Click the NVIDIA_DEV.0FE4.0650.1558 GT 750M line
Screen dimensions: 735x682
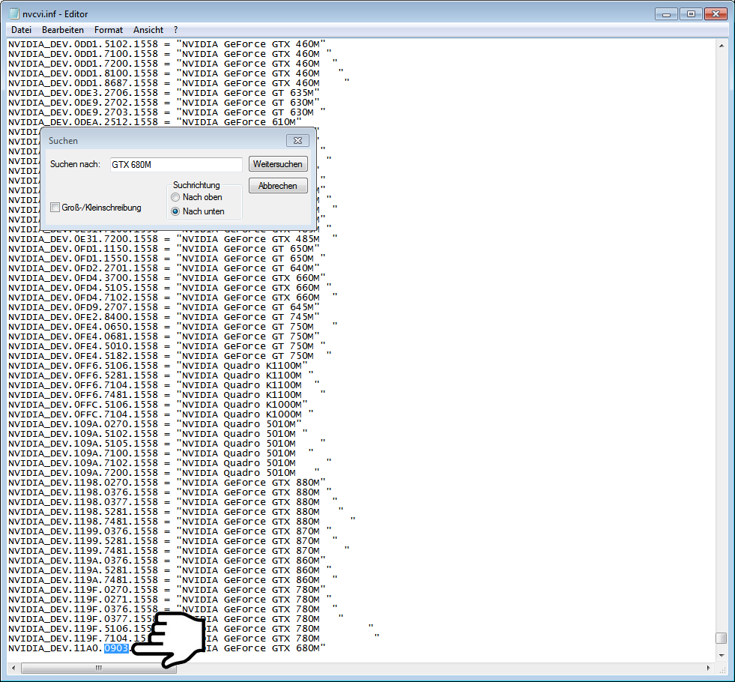pos(173,327)
